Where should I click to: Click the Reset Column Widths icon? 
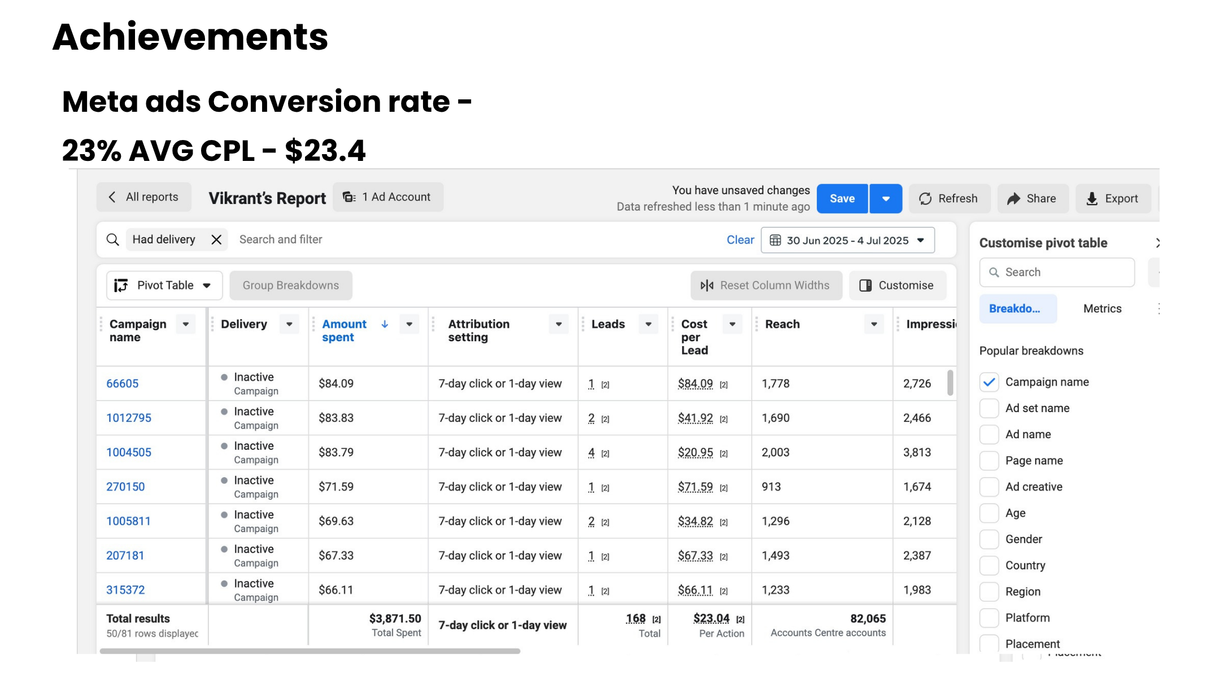[706, 285]
